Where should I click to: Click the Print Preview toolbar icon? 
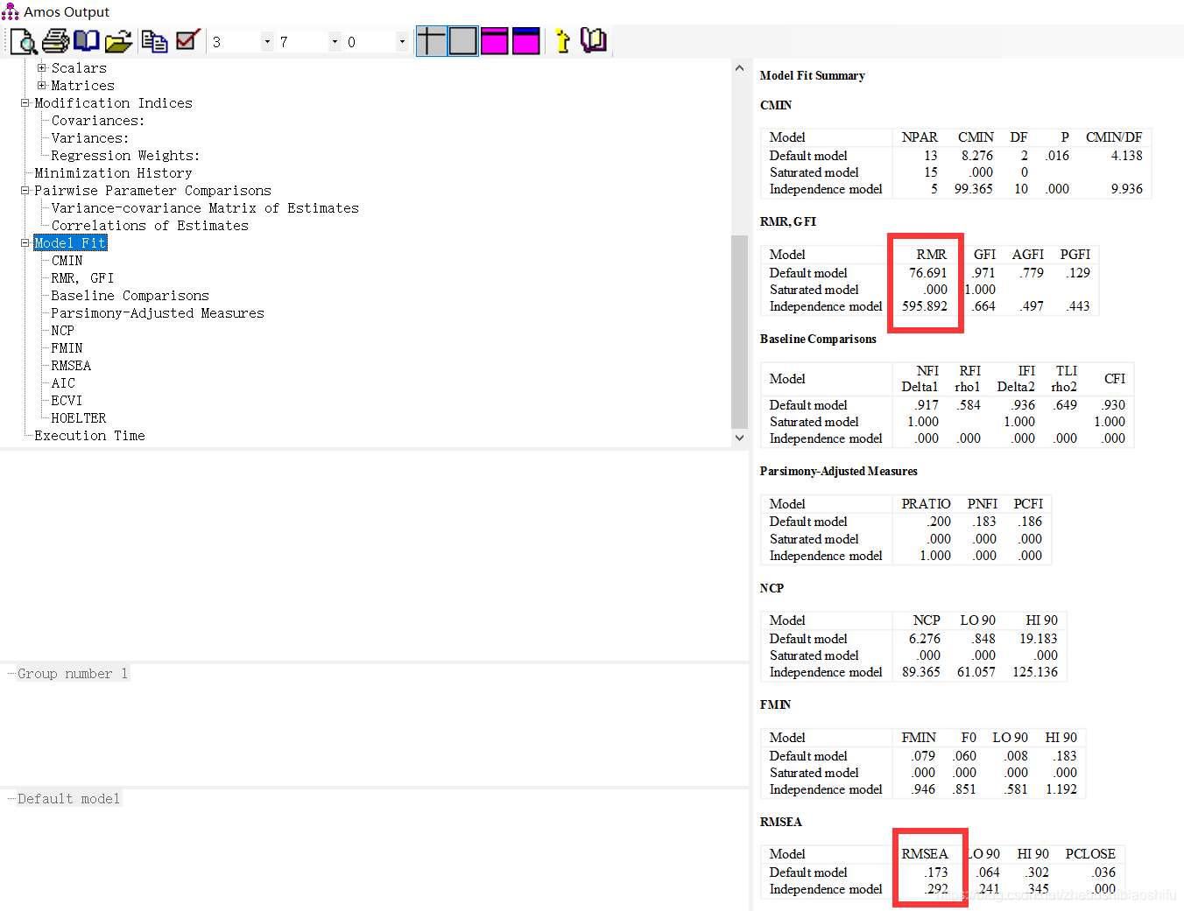click(23, 41)
